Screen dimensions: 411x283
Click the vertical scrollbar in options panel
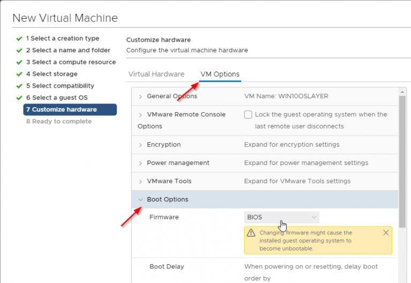click(401, 160)
